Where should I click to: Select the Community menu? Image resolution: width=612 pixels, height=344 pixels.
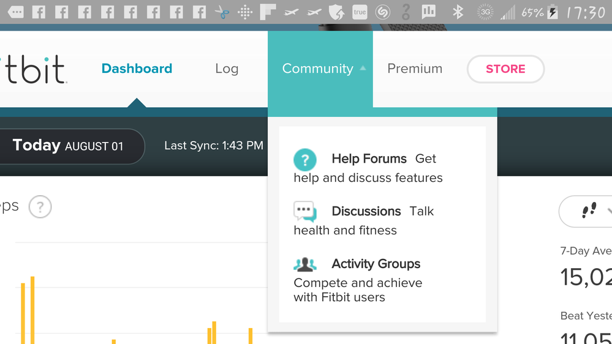click(x=320, y=69)
